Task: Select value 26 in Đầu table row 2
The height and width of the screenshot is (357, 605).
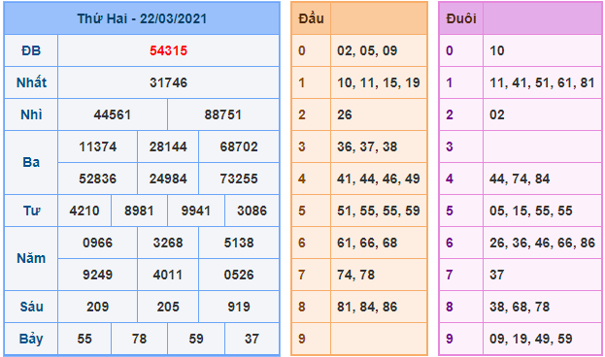Action: pos(345,114)
